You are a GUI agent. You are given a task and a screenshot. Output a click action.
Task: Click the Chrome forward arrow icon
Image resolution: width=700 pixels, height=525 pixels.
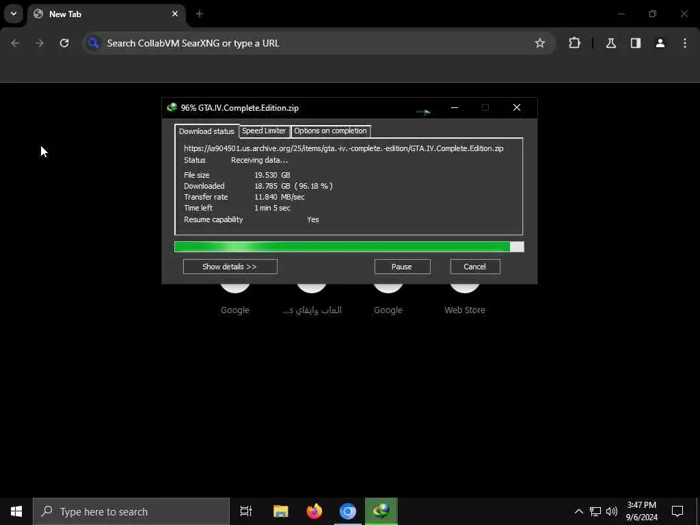[40, 43]
